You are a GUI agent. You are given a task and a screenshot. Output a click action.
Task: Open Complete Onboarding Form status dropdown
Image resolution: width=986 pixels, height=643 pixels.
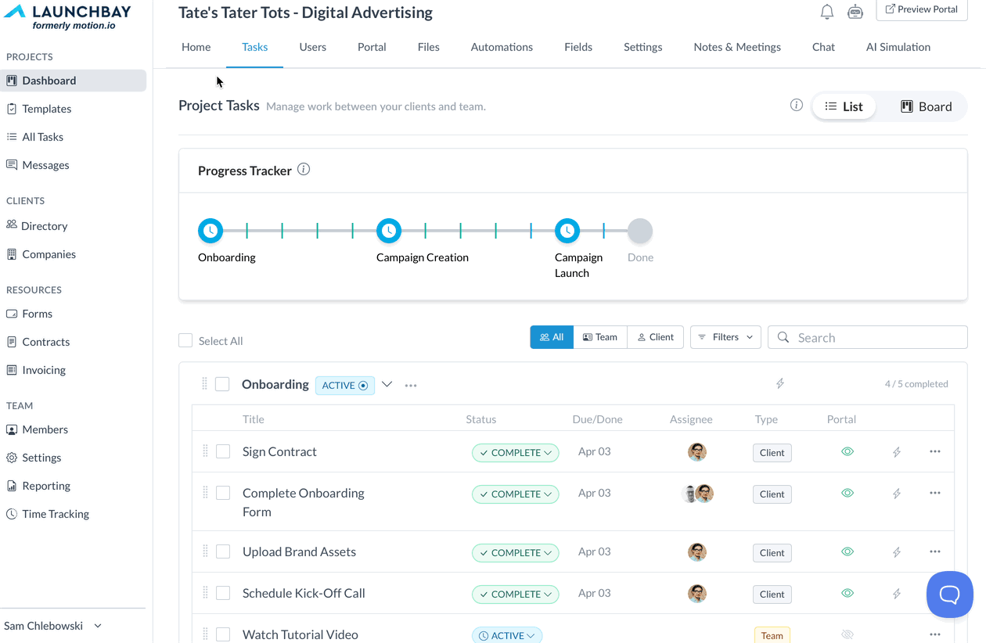coord(515,494)
